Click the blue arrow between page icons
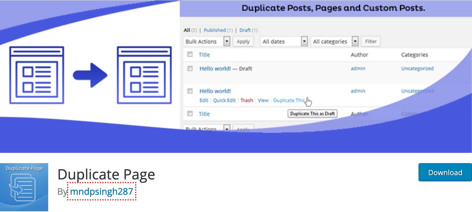This screenshot has height=212, width=472. coord(90,75)
